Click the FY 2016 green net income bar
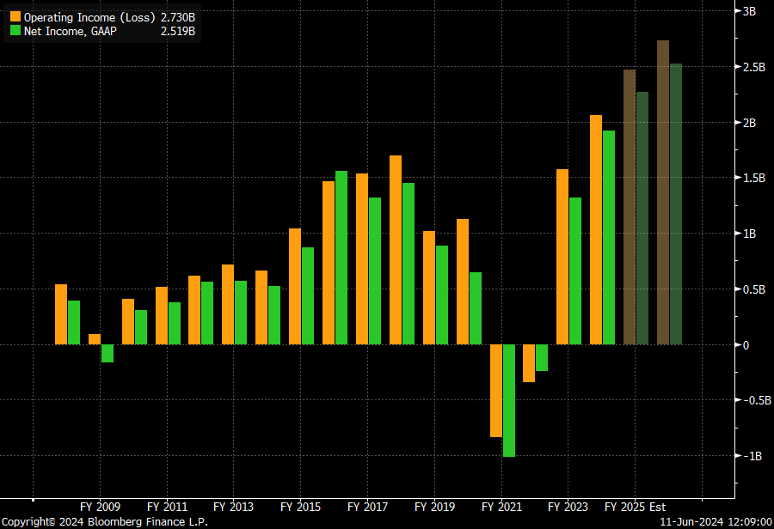This screenshot has height=529, width=774. pyautogui.click(x=341, y=258)
